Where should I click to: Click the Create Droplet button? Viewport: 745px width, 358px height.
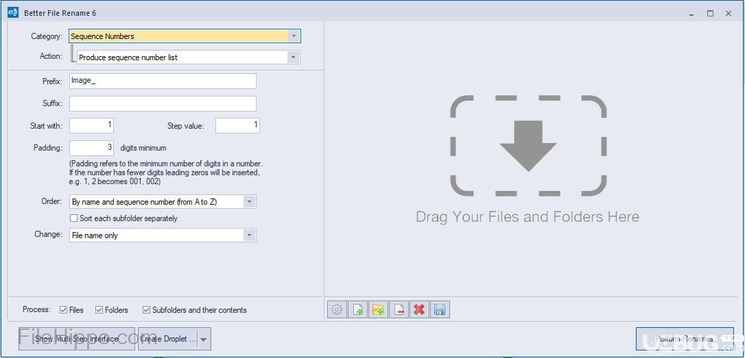click(167, 339)
